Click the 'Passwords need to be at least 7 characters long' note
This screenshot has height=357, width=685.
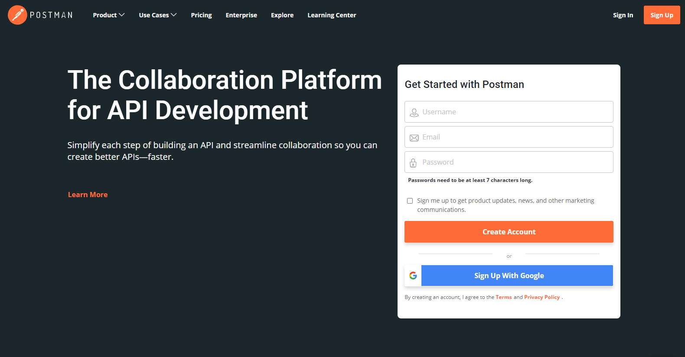tap(470, 180)
